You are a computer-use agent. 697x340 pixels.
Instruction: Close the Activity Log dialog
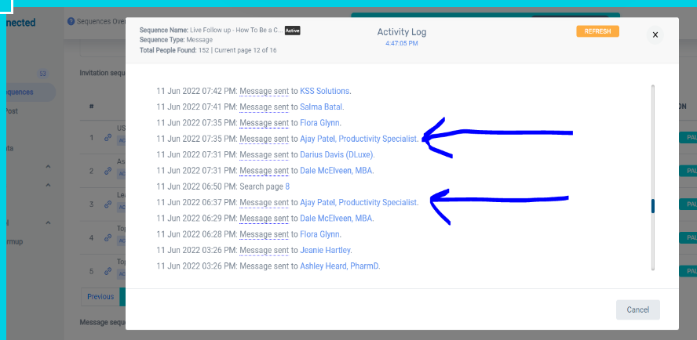655,35
